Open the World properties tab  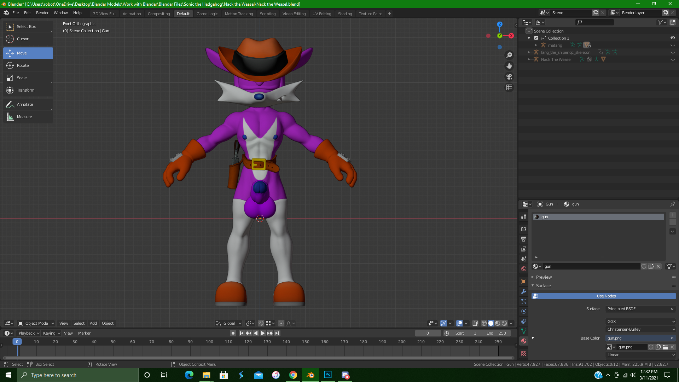[x=524, y=269]
